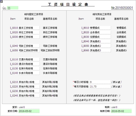Click the base item name text 伙食补贴标准
The image size is (136, 116).
point(50,73)
